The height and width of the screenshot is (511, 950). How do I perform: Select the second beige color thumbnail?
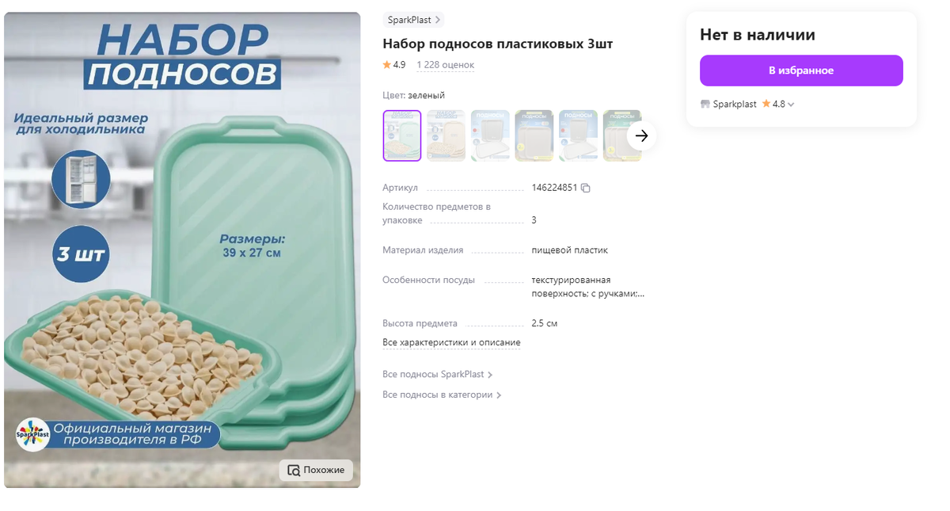[x=446, y=135]
